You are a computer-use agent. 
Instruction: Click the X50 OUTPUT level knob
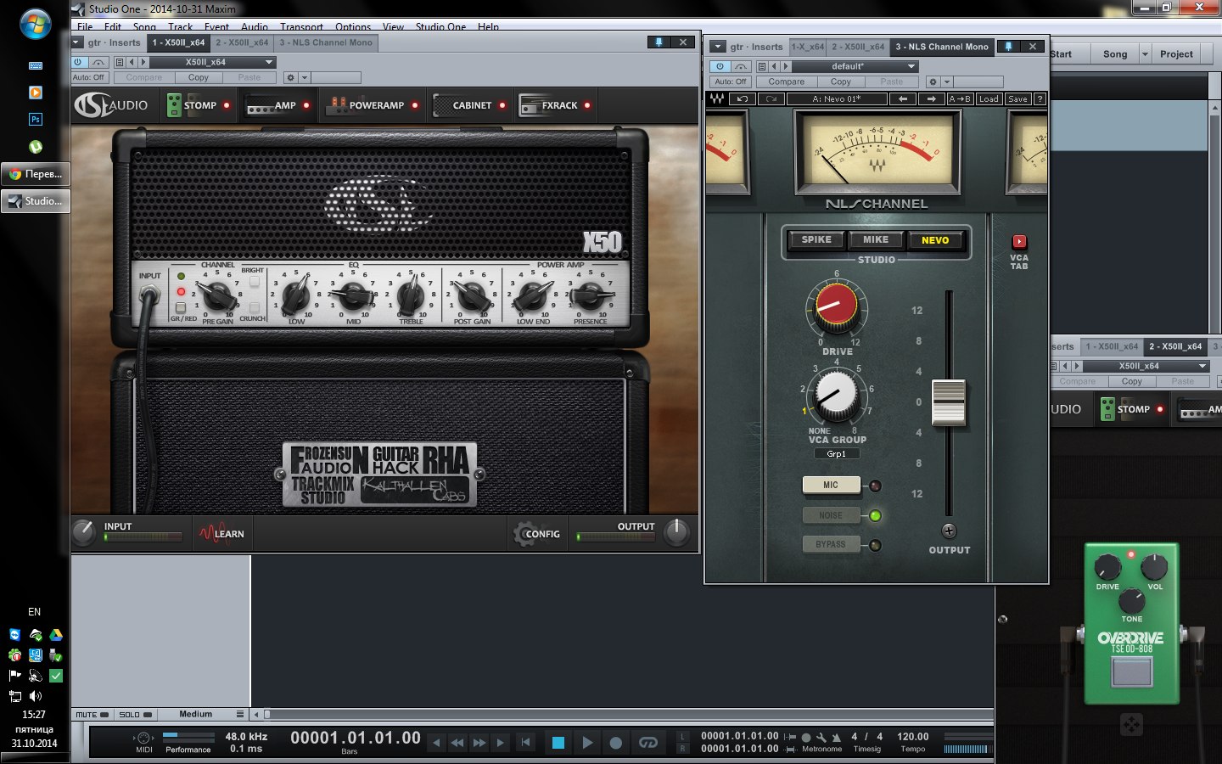point(676,532)
